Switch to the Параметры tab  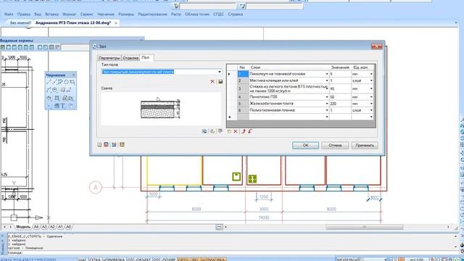point(109,58)
